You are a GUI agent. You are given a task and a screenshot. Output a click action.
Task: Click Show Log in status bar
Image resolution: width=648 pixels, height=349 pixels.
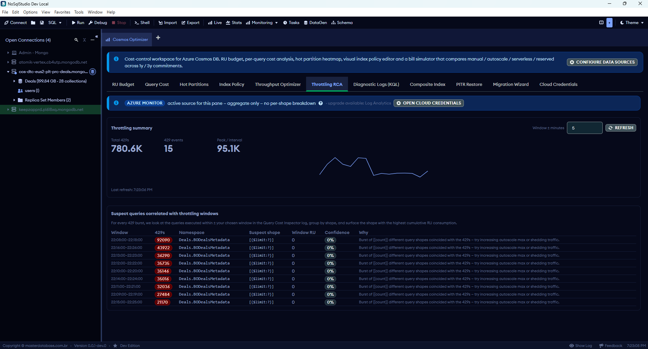(580, 346)
